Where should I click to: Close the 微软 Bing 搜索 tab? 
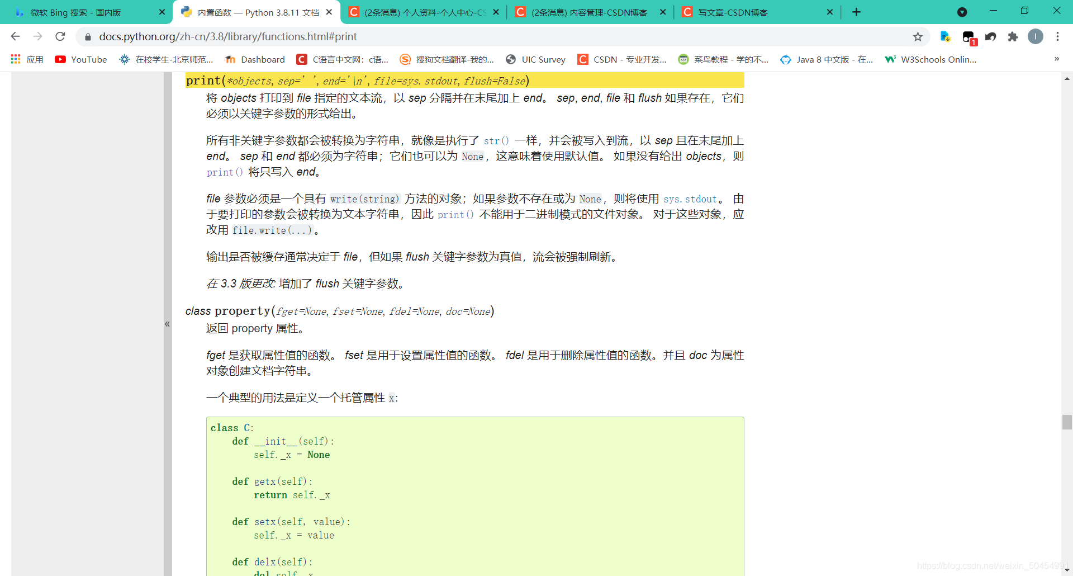(162, 12)
